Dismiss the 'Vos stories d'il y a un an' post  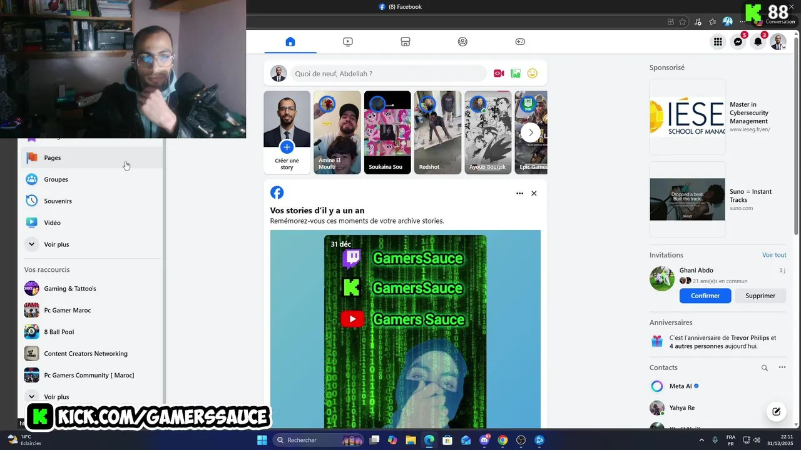coord(534,194)
